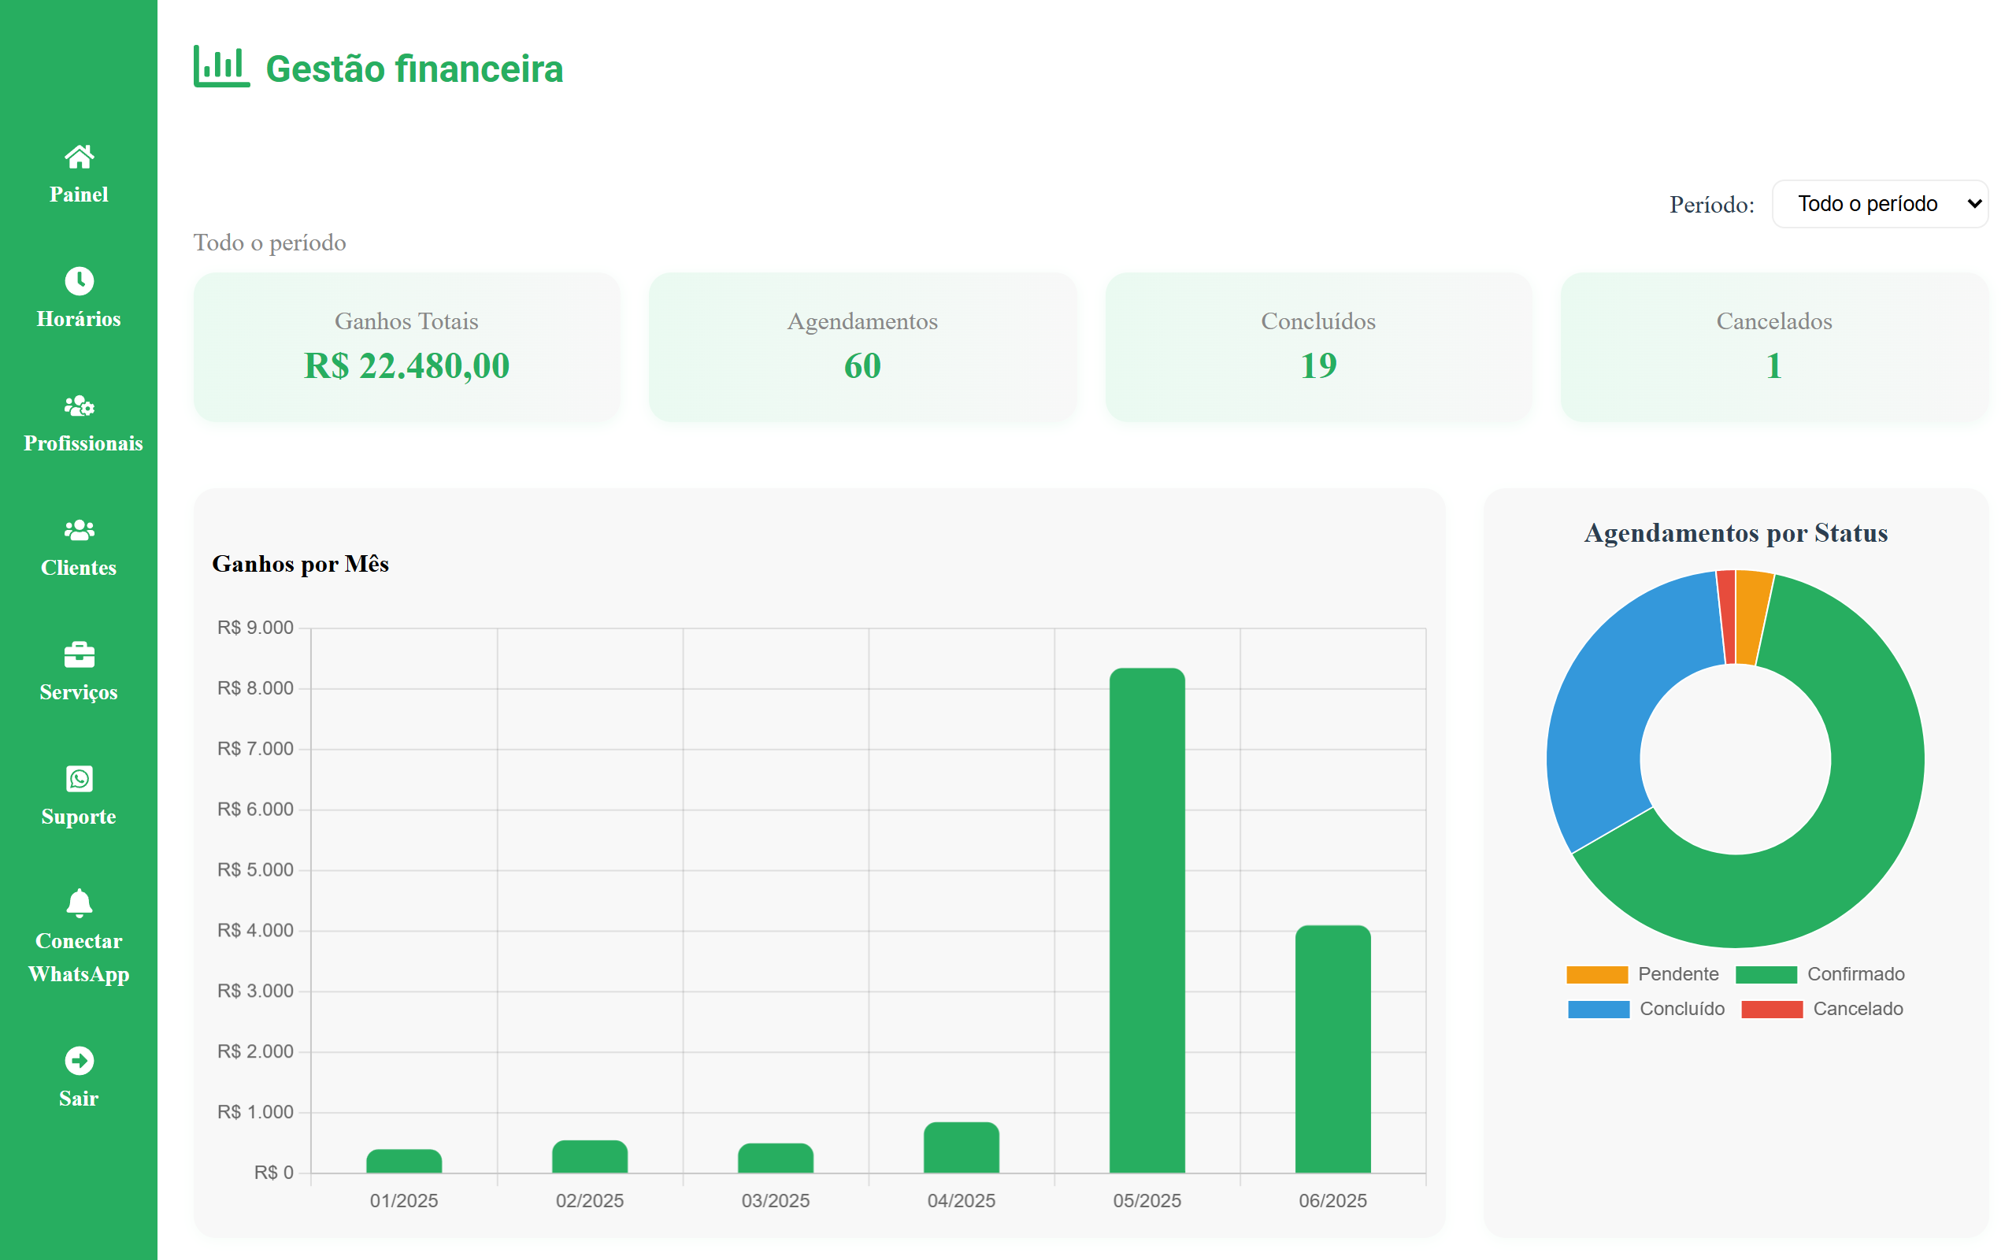Viewport: 2016px width, 1260px height.
Task: Click the 05/2025 earnings bar
Action: click(x=1147, y=920)
